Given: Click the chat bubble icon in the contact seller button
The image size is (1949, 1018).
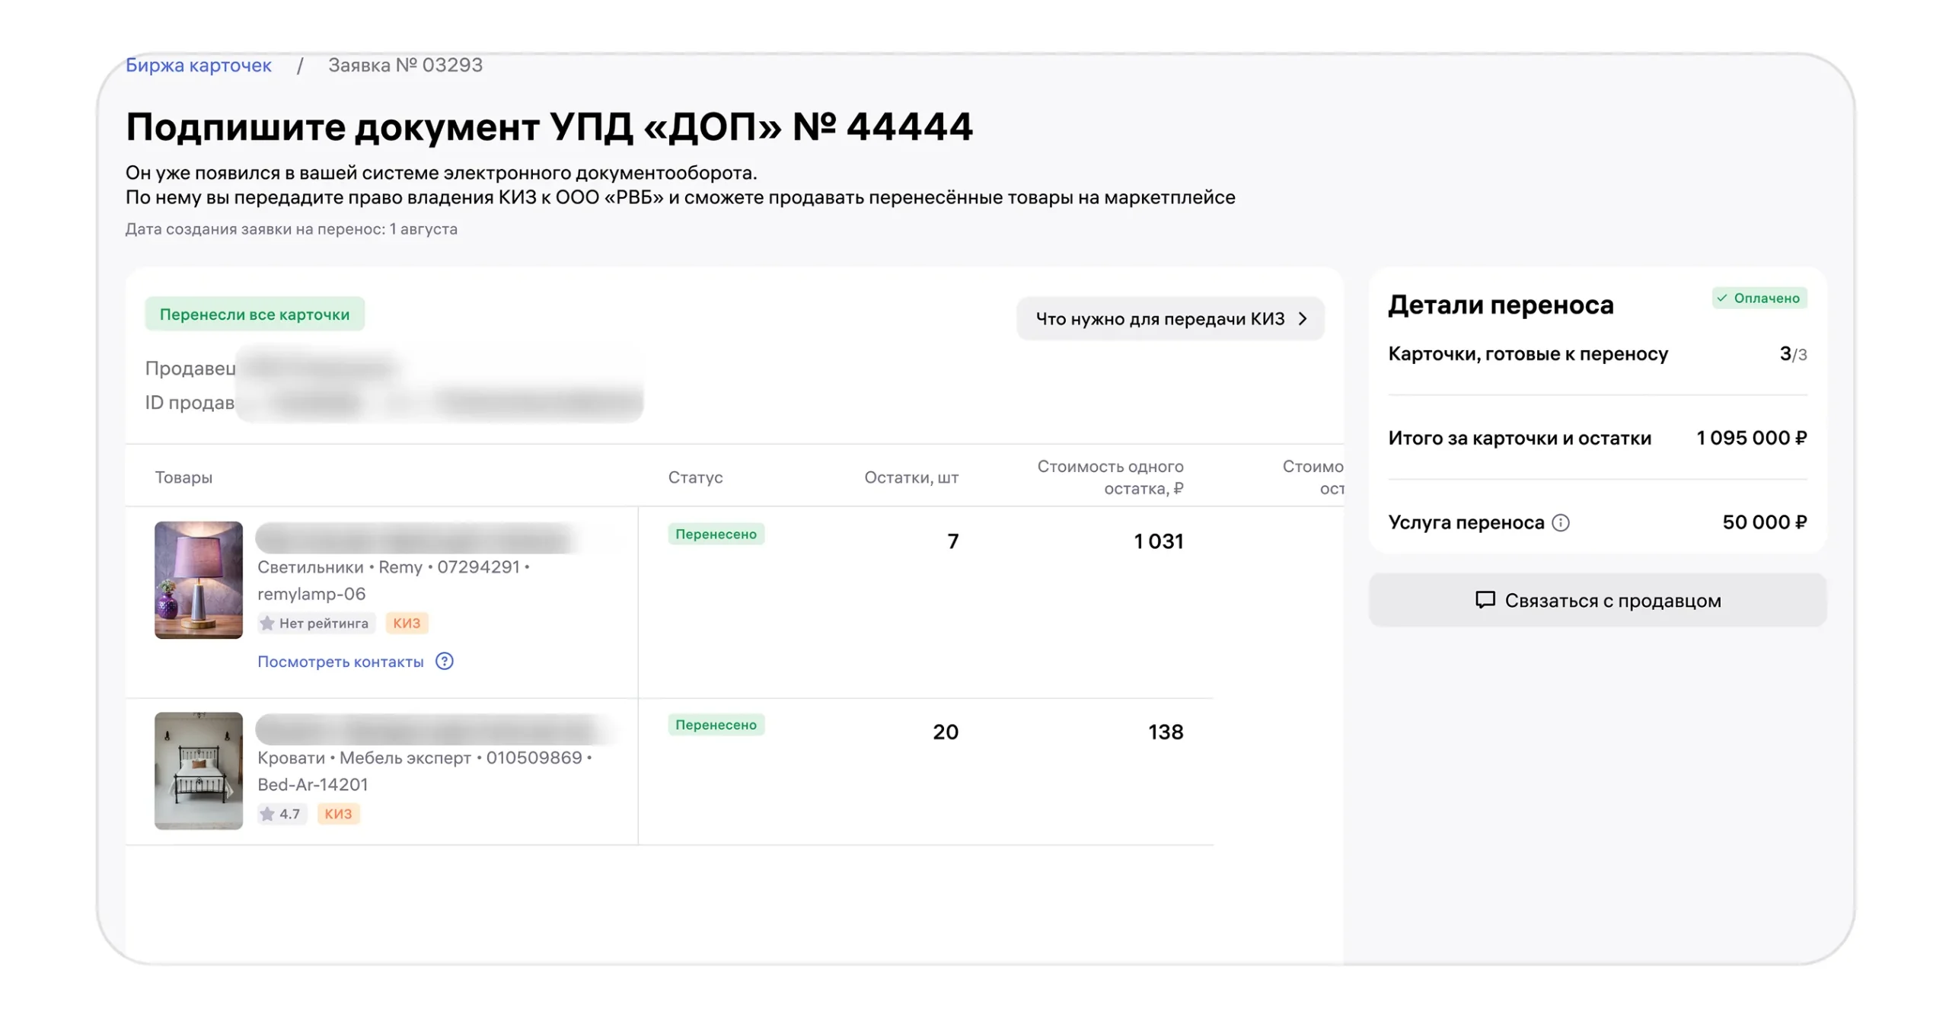Looking at the screenshot, I should pyautogui.click(x=1484, y=600).
